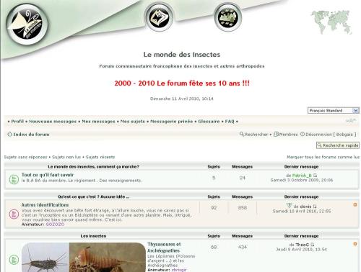
Task: Open the Français Standard language dropdown
Action: (334, 110)
